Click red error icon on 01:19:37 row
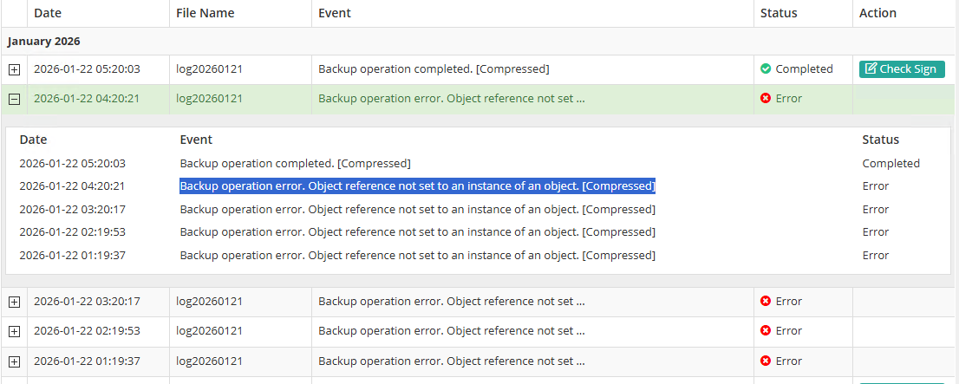The image size is (959, 384). point(765,361)
